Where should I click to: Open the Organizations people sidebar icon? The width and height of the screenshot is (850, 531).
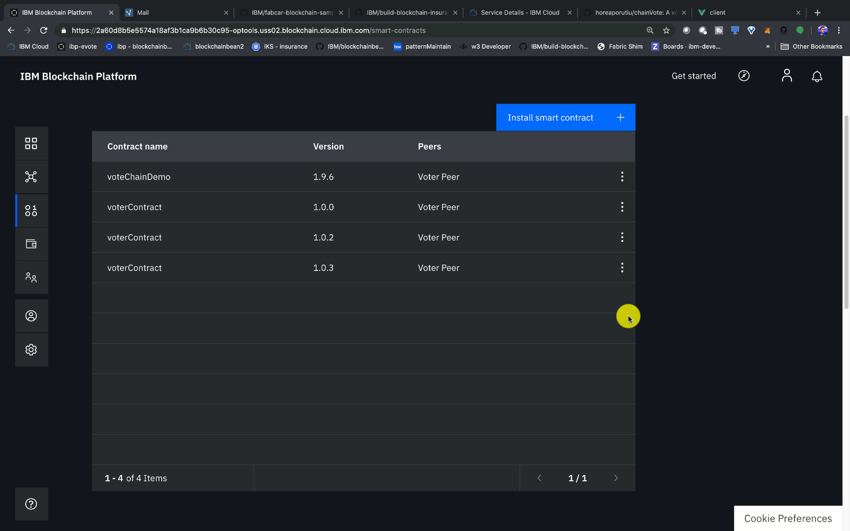31,277
